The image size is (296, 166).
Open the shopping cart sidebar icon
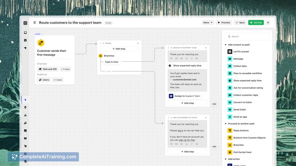click(25, 146)
